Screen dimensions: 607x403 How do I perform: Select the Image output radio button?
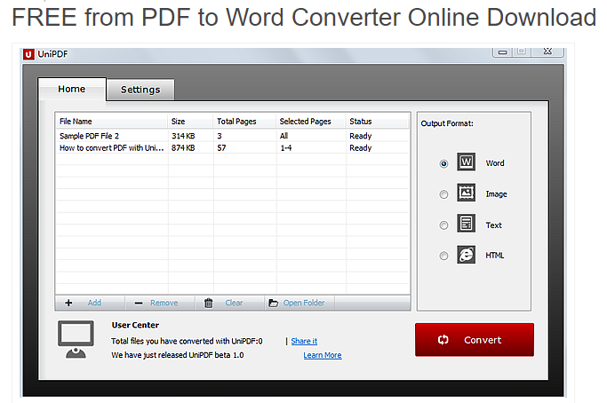(443, 194)
